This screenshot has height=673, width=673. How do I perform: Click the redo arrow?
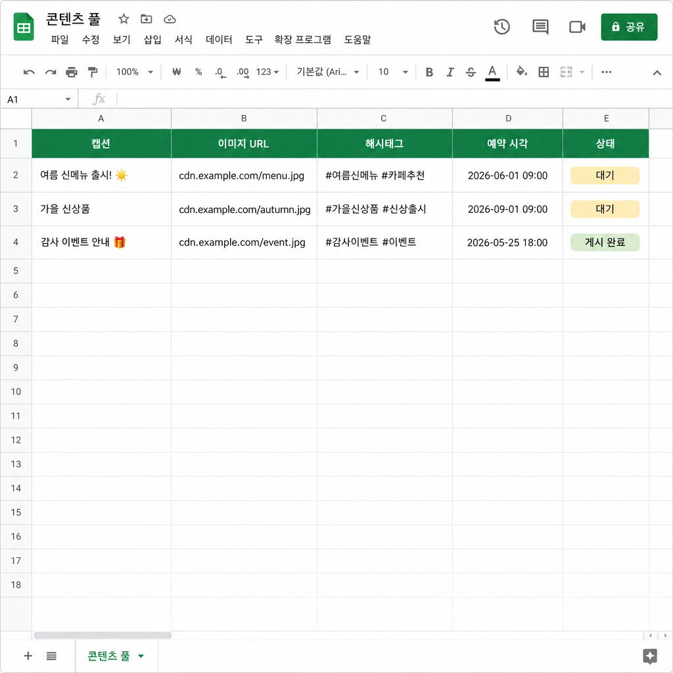[x=50, y=72]
